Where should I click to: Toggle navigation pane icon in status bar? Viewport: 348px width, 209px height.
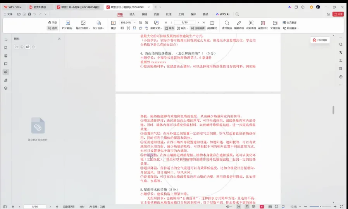5,207
